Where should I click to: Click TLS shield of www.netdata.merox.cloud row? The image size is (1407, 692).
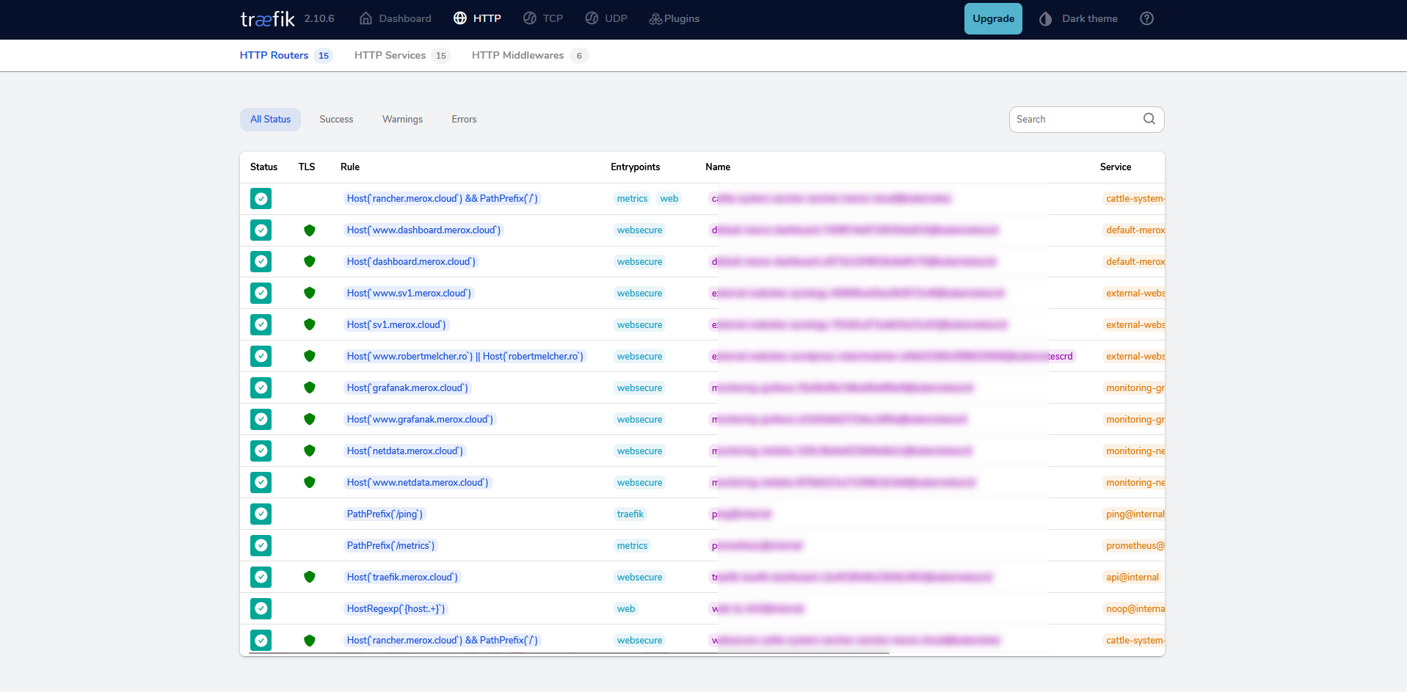310,482
